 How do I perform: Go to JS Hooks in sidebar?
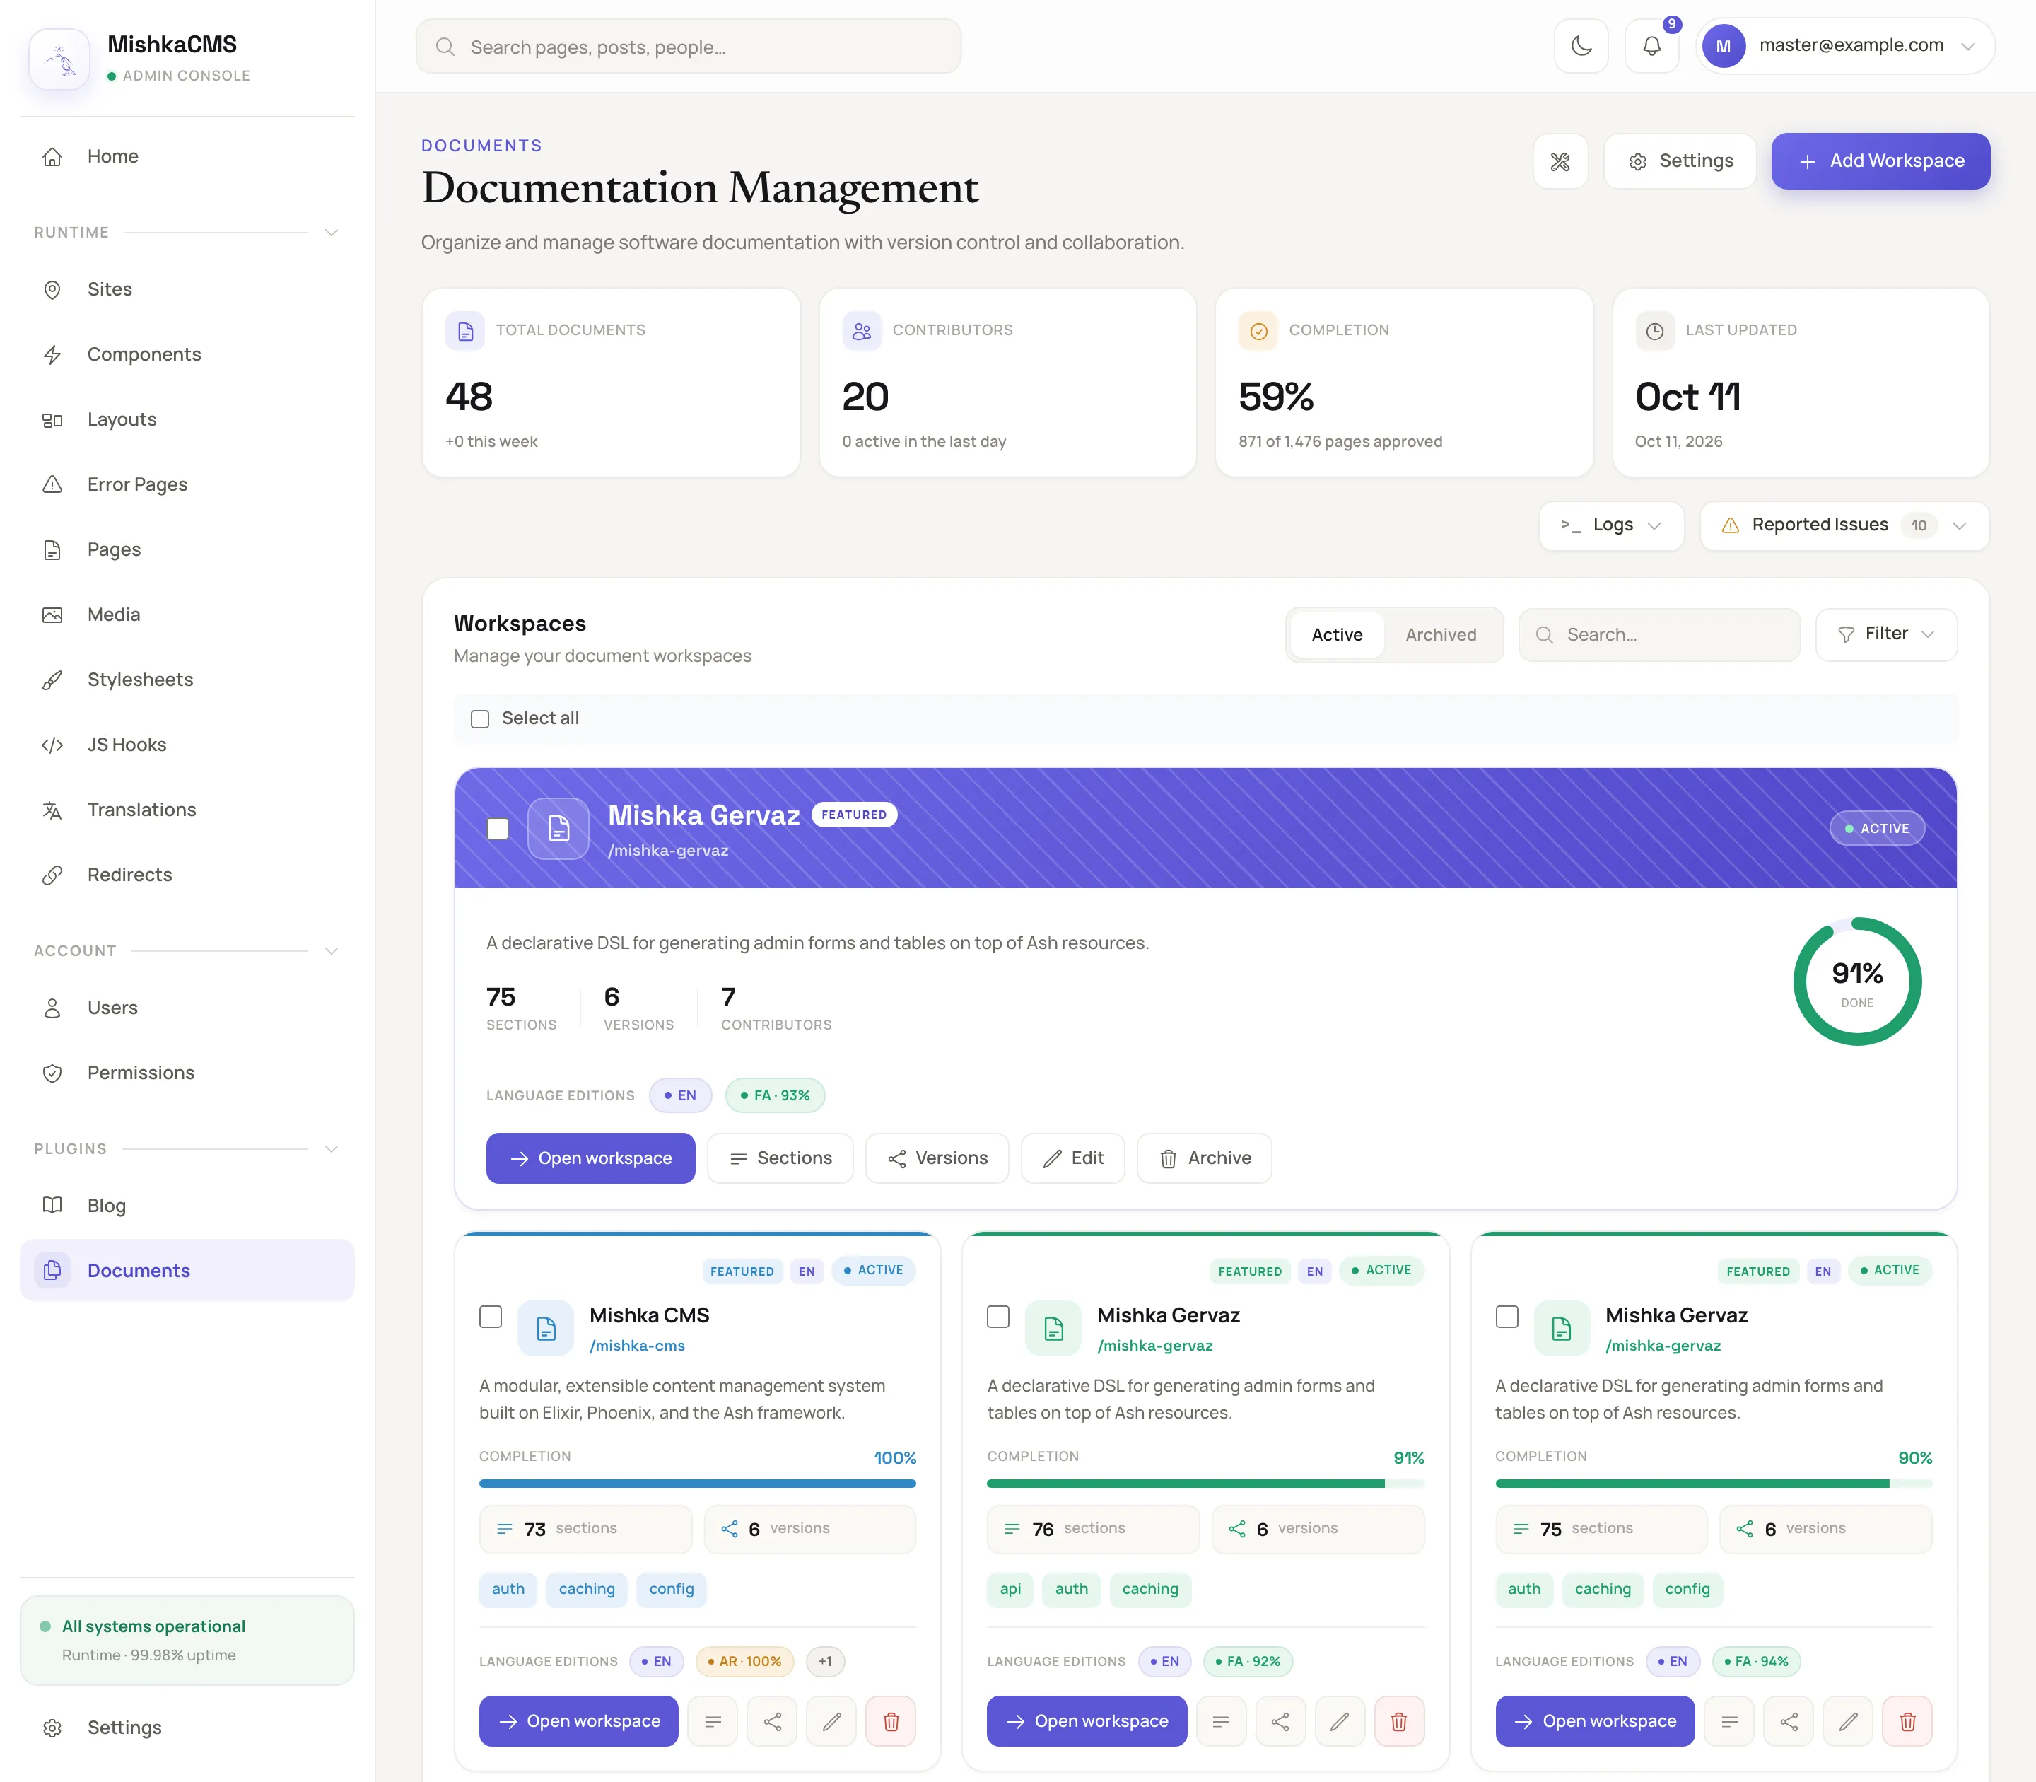click(187, 745)
